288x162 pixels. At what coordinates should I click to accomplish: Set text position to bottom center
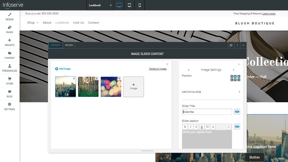235,80
